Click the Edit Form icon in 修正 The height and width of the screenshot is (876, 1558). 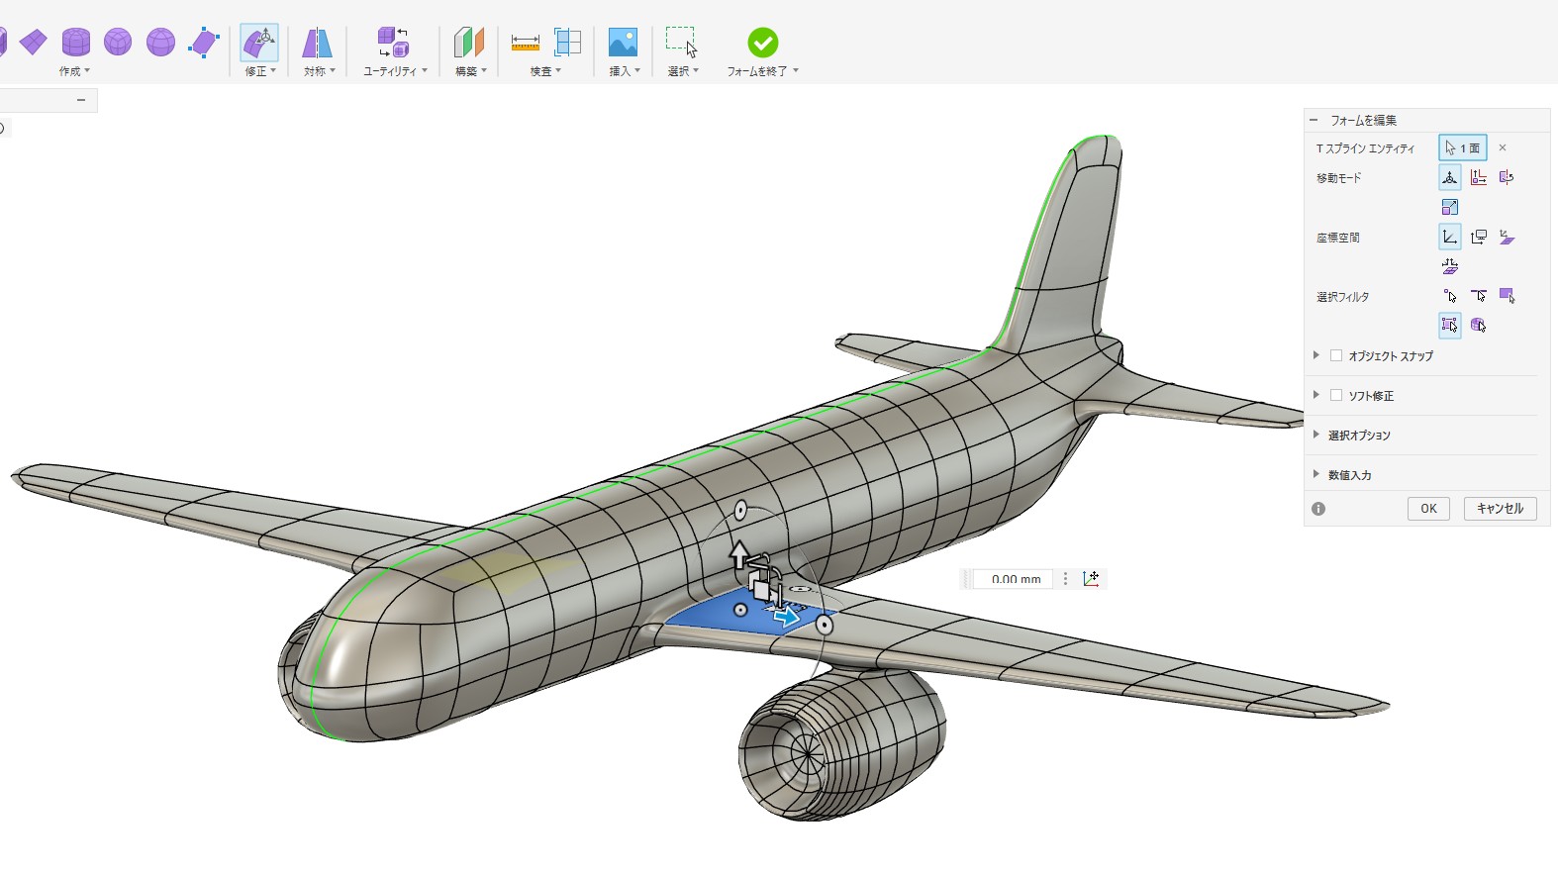pos(258,43)
